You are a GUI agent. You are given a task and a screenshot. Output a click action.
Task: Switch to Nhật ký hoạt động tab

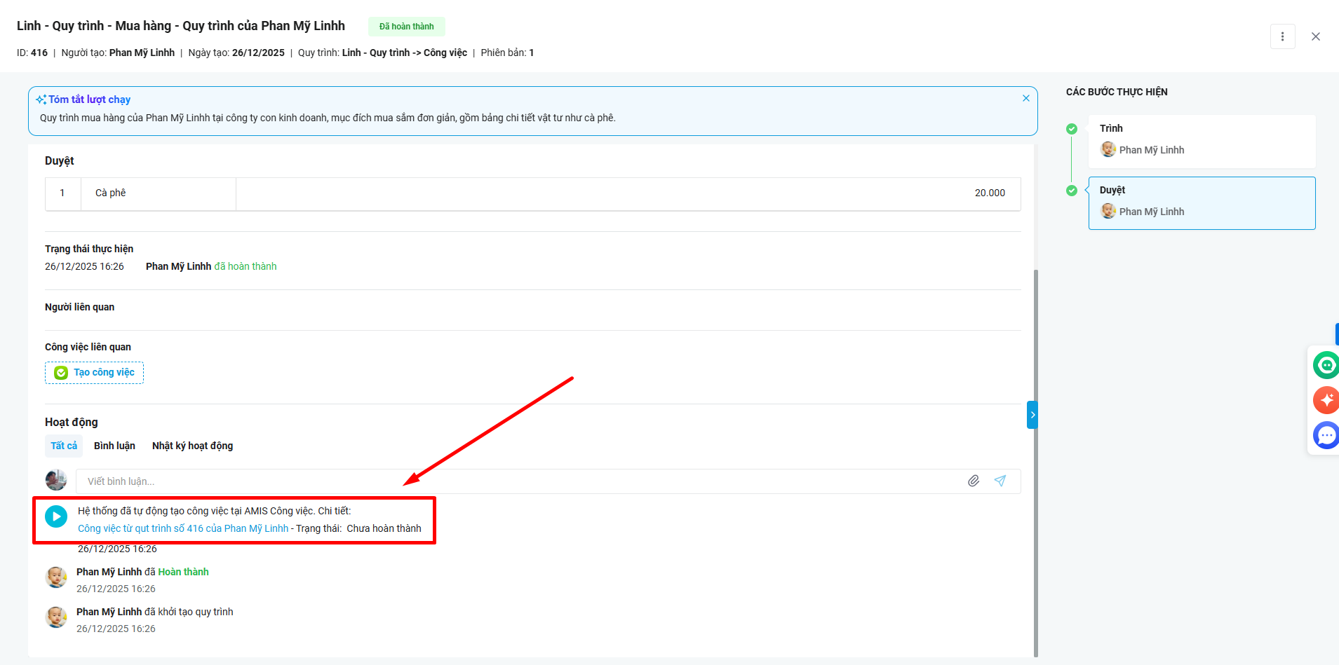pos(192,446)
